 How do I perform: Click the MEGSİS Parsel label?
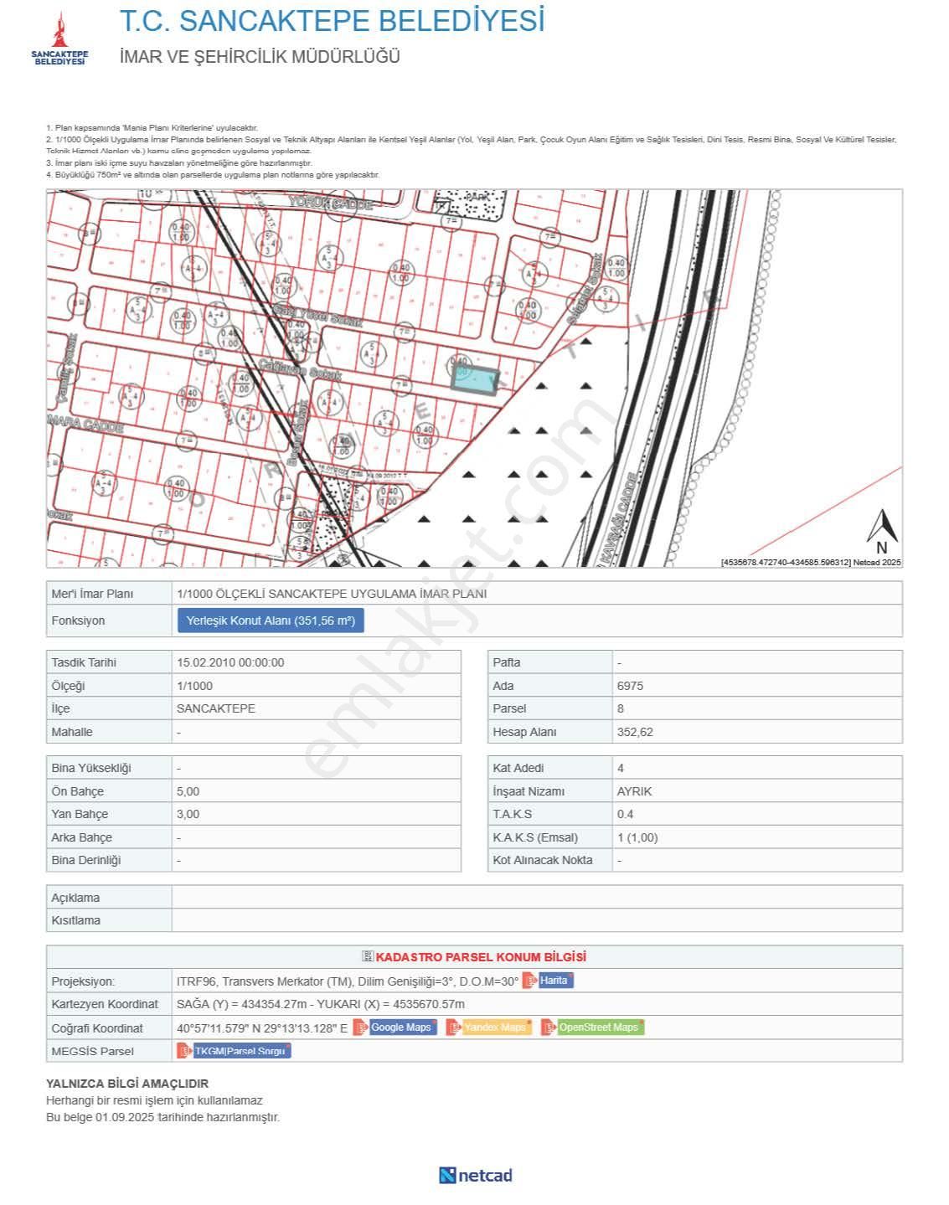click(x=92, y=1051)
